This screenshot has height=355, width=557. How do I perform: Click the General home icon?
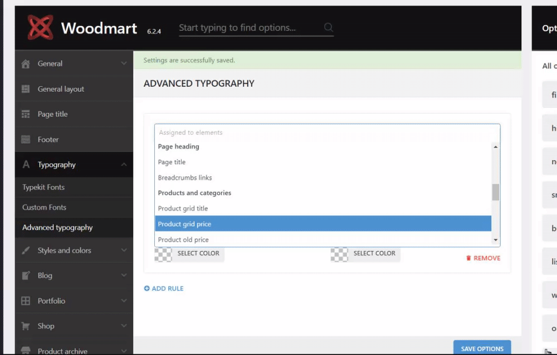coord(26,64)
